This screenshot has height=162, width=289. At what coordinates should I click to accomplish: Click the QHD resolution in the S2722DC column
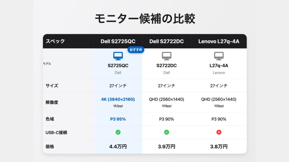167,99
